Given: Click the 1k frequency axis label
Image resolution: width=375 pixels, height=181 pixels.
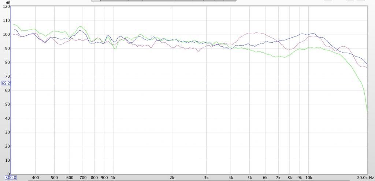Looking at the screenshot, I should 113,178.
